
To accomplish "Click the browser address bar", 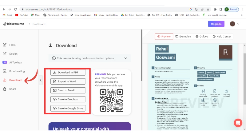I will point(101,9).
